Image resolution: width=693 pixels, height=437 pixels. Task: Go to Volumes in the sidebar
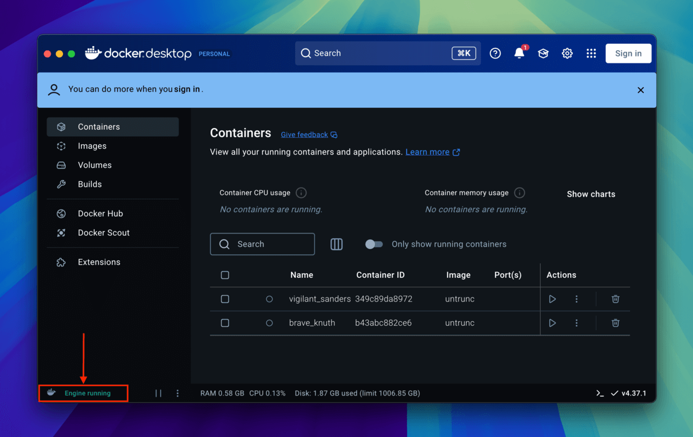pyautogui.click(x=113, y=165)
